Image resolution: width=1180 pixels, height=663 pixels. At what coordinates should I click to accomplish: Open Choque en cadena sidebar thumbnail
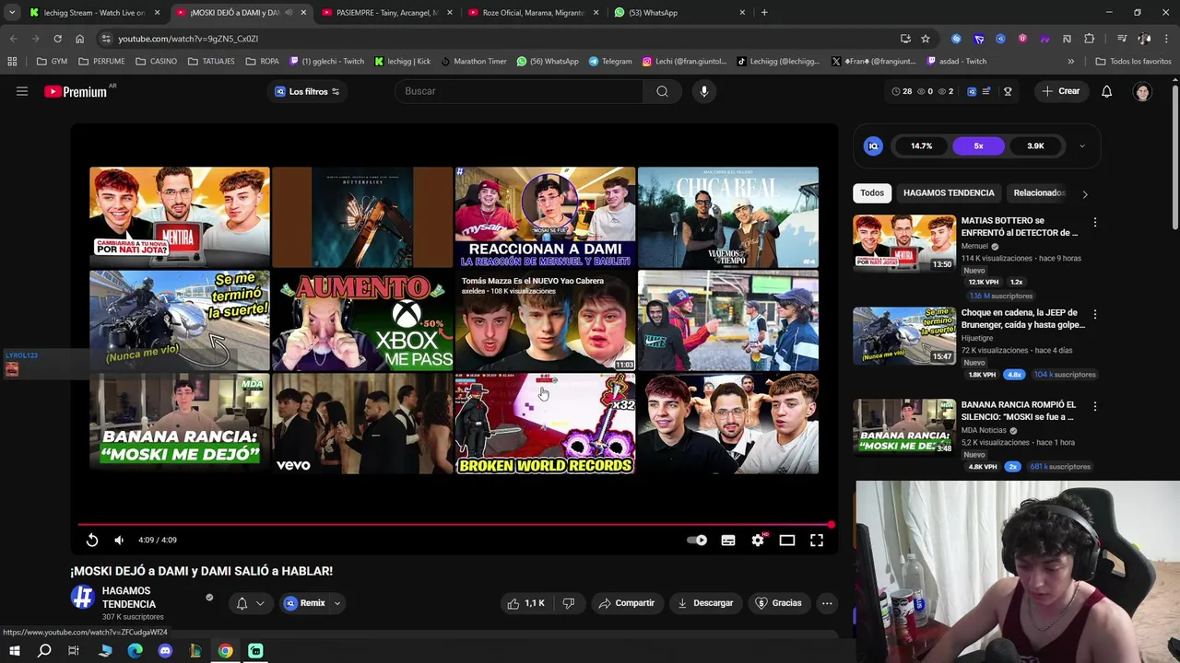pos(904,335)
